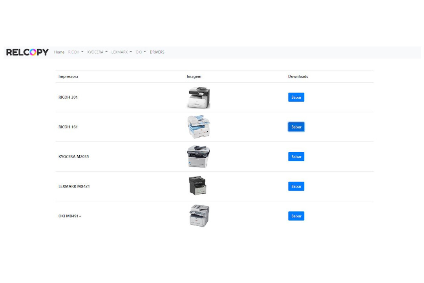Download the RICOH 301 driver with Baixar
The image size is (424, 283).
pyautogui.click(x=296, y=97)
